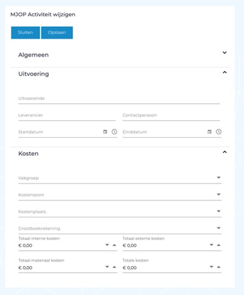Increase Totaal externe kosten with up arrow

click(x=219, y=245)
